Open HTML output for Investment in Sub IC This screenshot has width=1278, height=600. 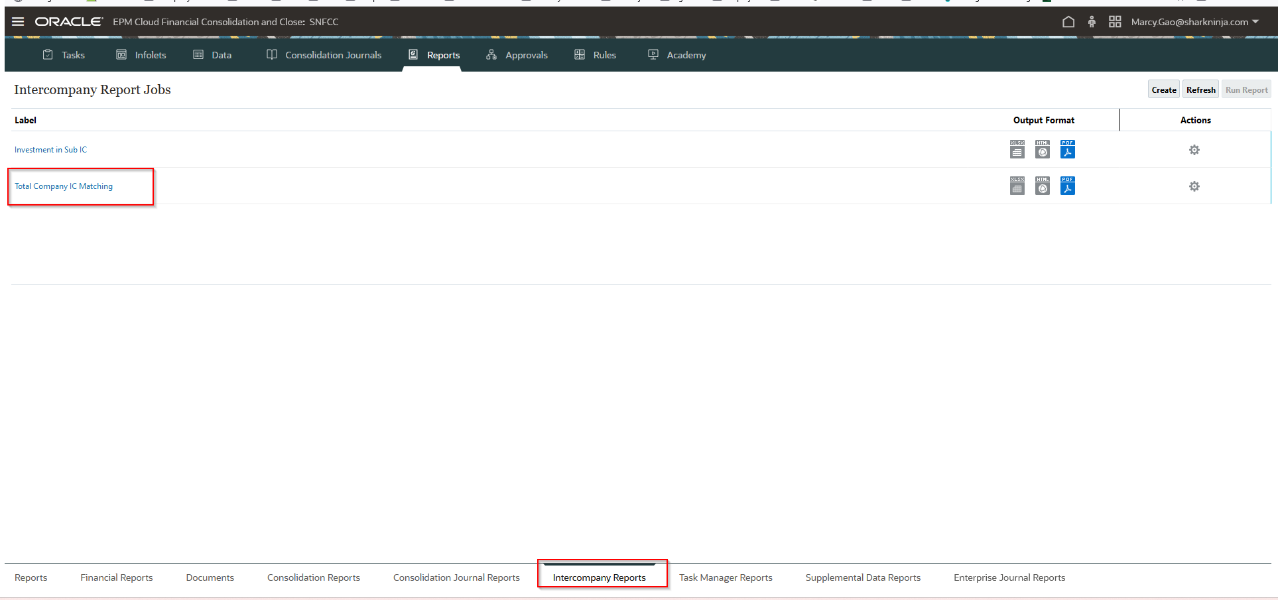[x=1042, y=149]
